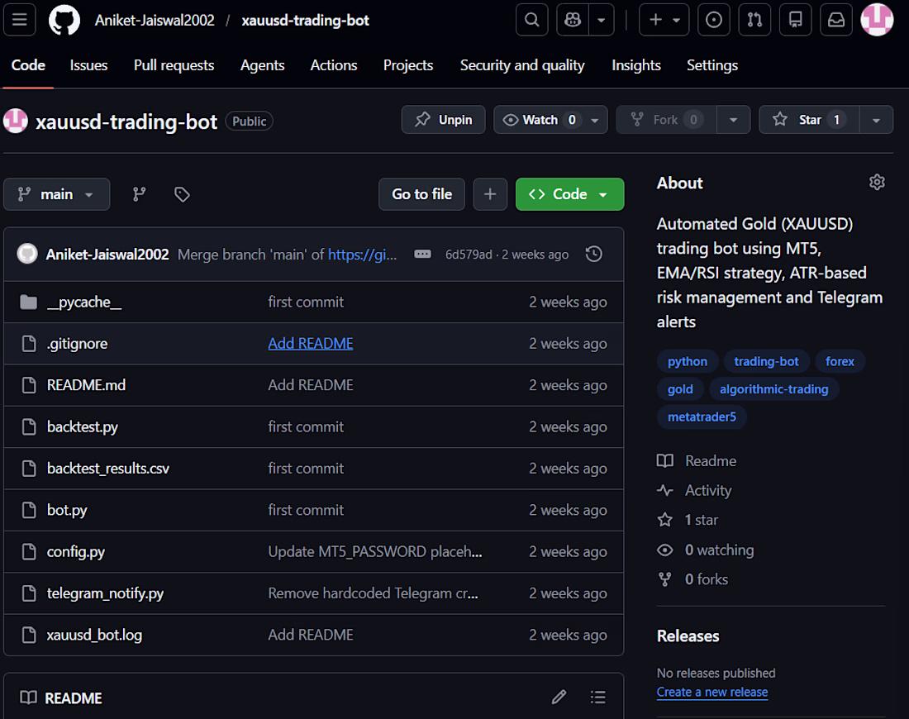
Task: Open the Watch notifications dropdown
Action: 550,120
